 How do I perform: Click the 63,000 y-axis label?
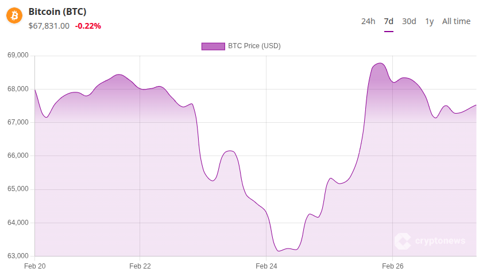pyautogui.click(x=18, y=256)
